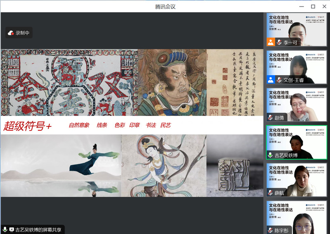Click the muted microphone icon beside 薛航
This screenshot has height=234, width=330.
click(270, 193)
